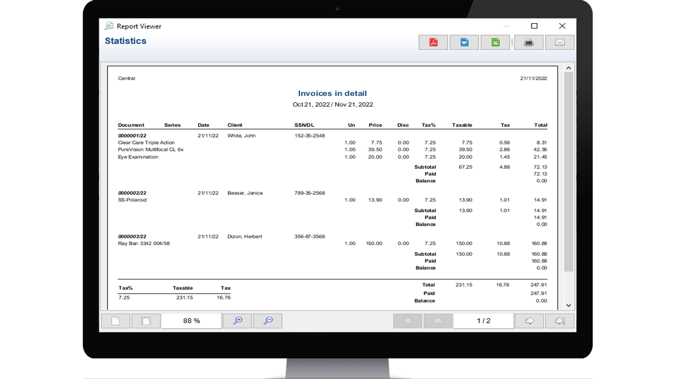The height and width of the screenshot is (379, 675).
Task: Click the 88 % zoom field
Action: pyautogui.click(x=191, y=320)
